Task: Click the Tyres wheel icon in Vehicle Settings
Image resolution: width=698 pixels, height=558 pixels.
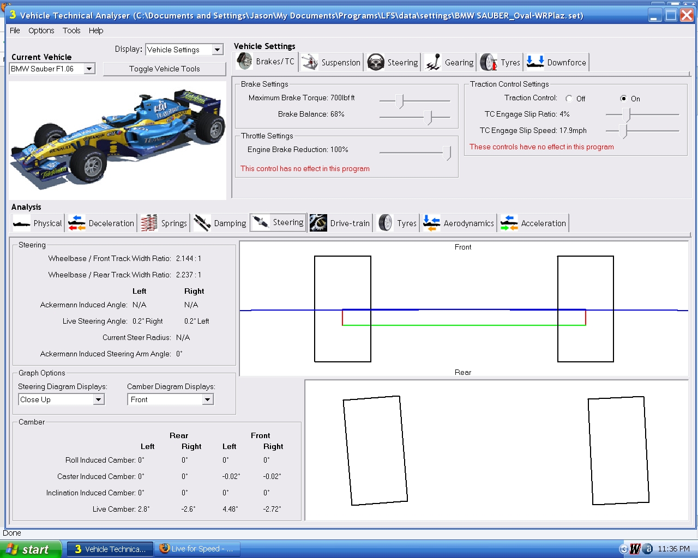Action: [x=489, y=62]
